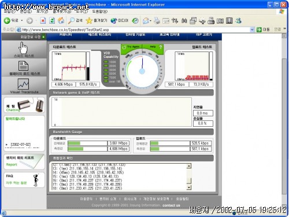Click the contact us footer link
289x217 pixels.
tap(171, 205)
